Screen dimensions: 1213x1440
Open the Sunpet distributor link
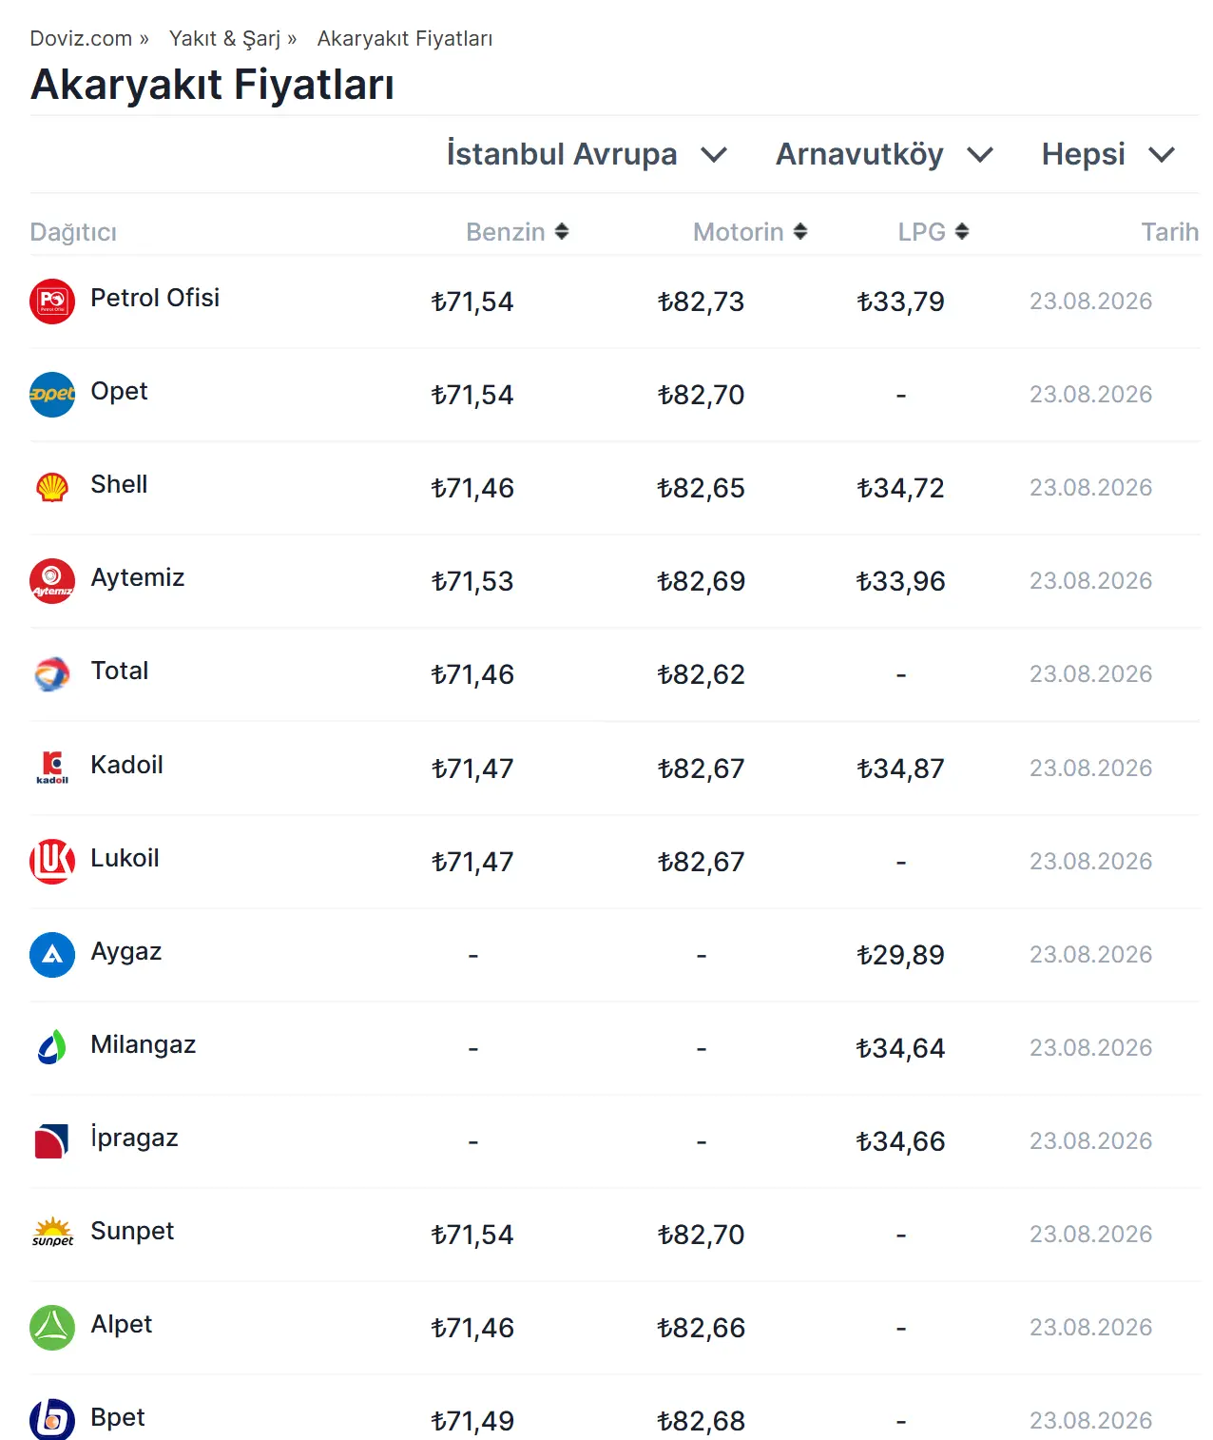click(132, 1231)
